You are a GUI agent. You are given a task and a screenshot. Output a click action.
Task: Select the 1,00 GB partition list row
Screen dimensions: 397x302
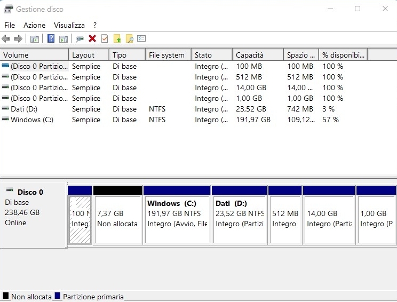click(x=184, y=98)
